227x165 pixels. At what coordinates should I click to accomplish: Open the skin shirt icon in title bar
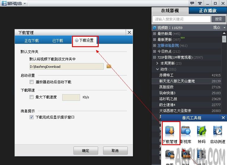(200, 3)
